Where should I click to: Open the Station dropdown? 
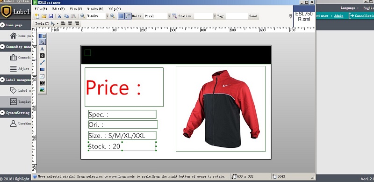coord(215,16)
